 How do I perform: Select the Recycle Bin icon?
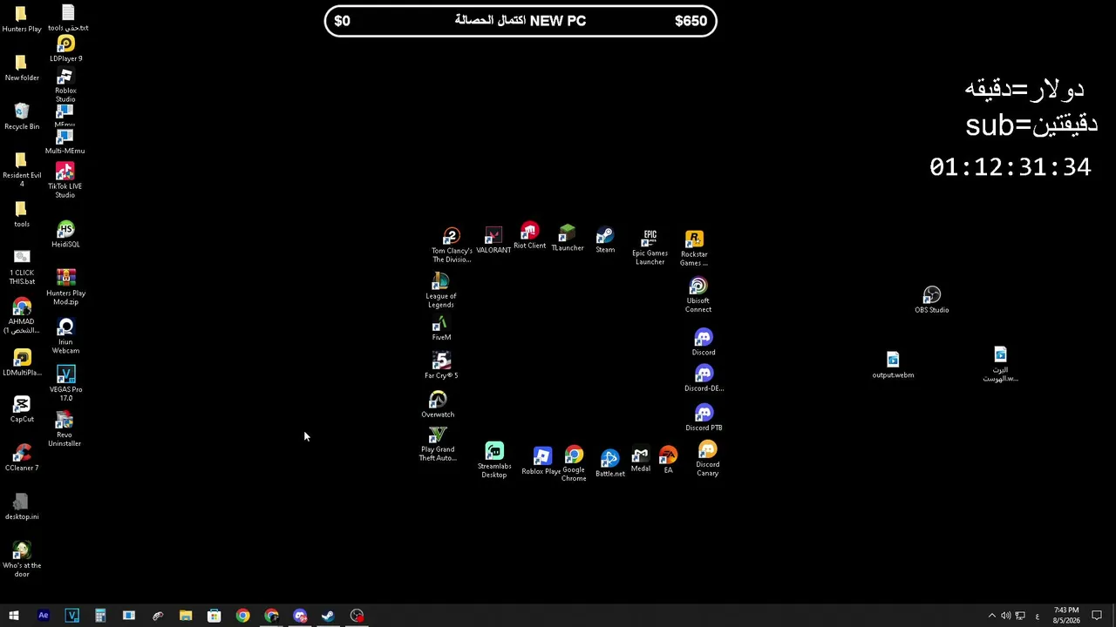pyautogui.click(x=22, y=117)
